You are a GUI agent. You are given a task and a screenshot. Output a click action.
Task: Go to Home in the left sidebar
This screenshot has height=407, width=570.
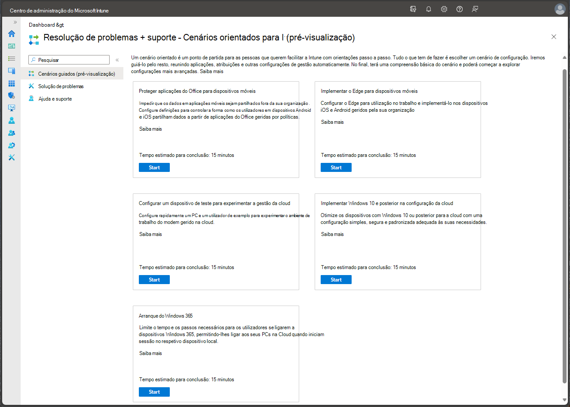[12, 34]
